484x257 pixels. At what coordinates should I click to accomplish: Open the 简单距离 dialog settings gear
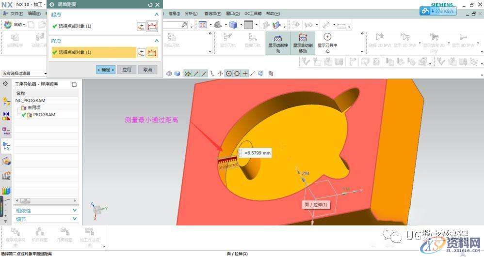pyautogui.click(x=52, y=5)
